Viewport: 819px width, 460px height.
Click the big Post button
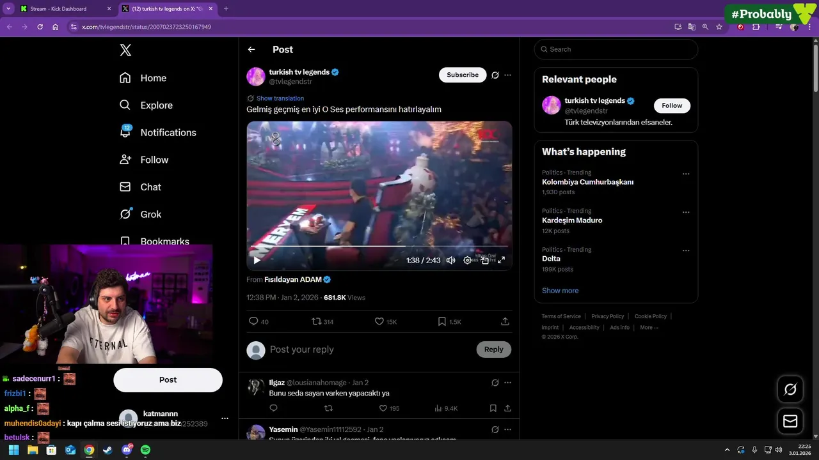tap(168, 379)
